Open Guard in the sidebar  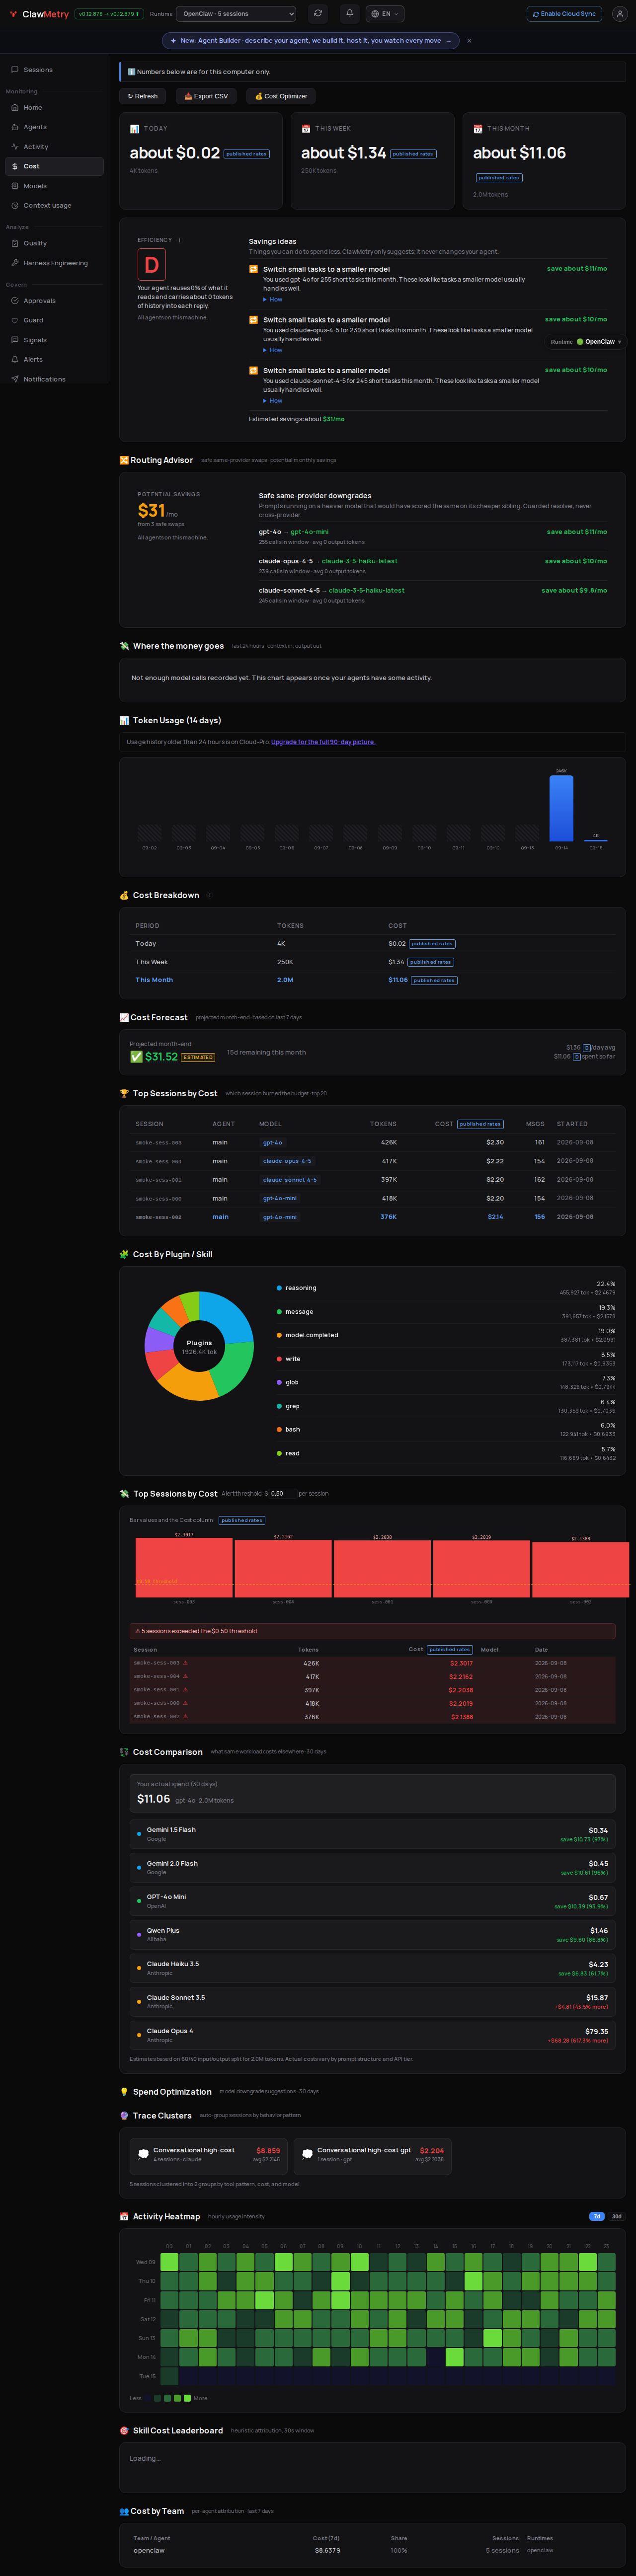[33, 320]
